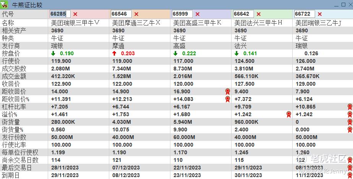Click per-unit entitlement value 1.245
This screenshot has width=353, height=179.
[241, 153]
